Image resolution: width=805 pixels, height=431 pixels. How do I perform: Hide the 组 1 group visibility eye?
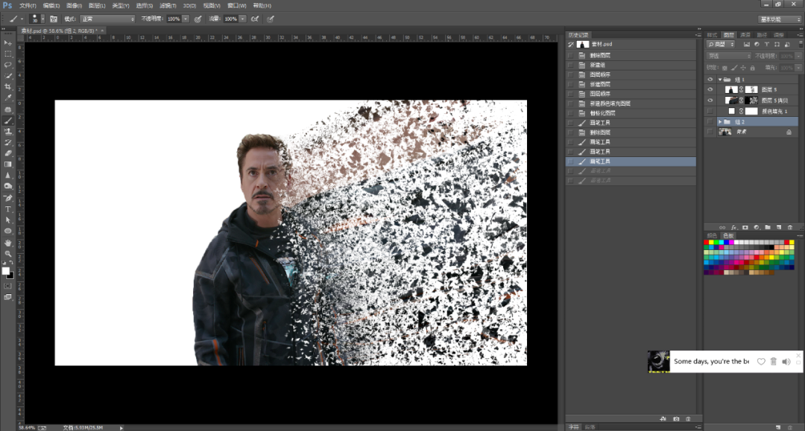[710, 80]
